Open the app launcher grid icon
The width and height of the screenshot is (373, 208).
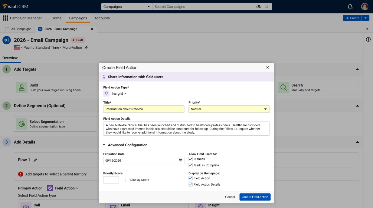pos(5,18)
